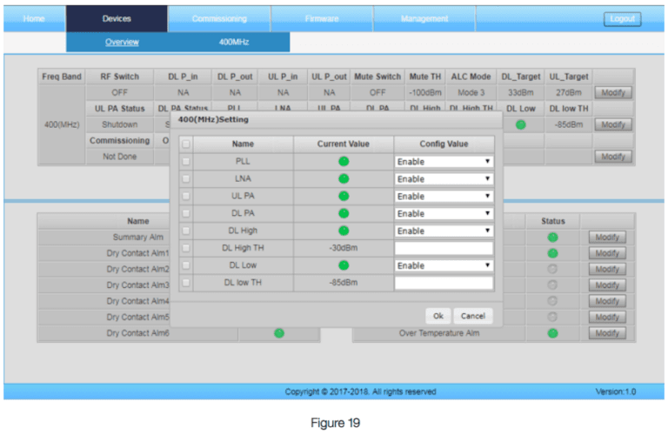Click the DL High TH config input field
This screenshot has width=668, height=435.
click(x=444, y=248)
